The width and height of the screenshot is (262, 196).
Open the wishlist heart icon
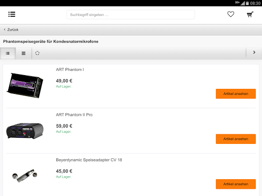tap(231, 14)
